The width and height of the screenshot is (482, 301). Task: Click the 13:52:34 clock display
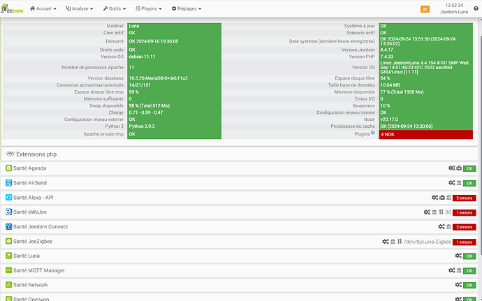(x=454, y=5)
